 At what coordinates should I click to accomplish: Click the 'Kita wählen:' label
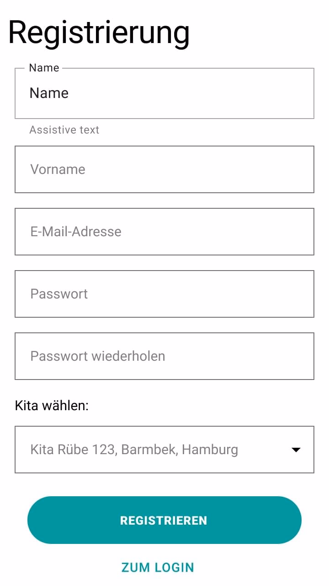(x=52, y=406)
